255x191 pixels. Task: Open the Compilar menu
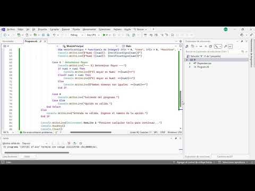pyautogui.click(x=54, y=29)
